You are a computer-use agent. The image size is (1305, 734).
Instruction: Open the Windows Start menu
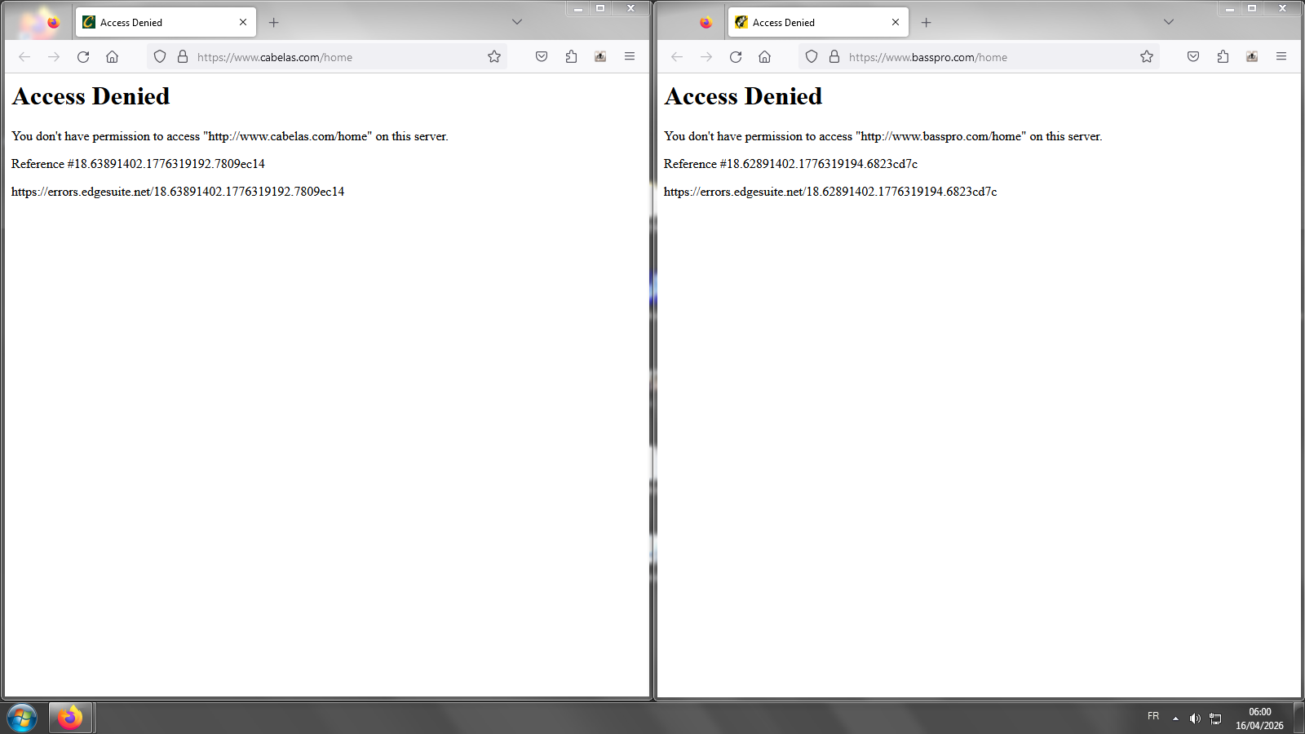click(x=22, y=719)
